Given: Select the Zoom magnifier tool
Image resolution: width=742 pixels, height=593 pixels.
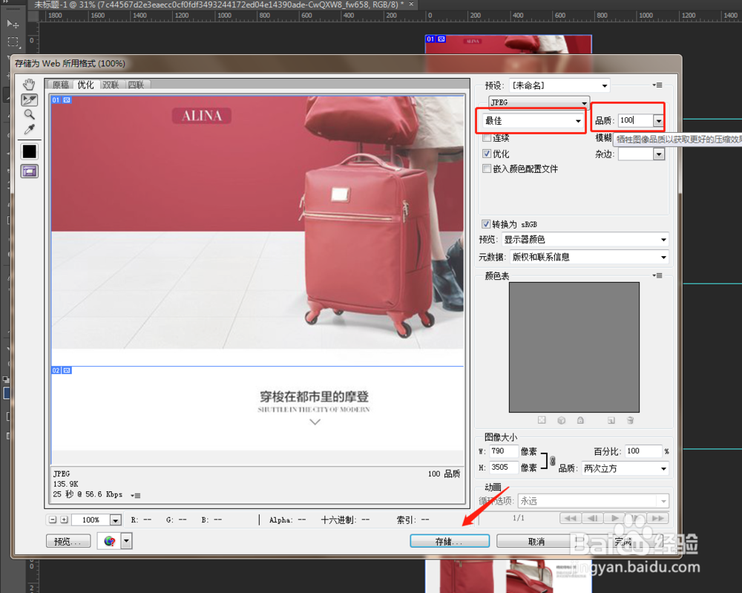Looking at the screenshot, I should [x=29, y=114].
